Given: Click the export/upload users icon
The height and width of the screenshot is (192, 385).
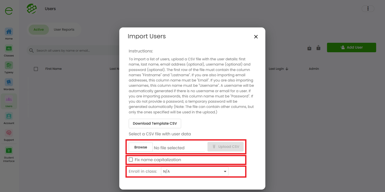Looking at the screenshot, I should pos(318,47).
